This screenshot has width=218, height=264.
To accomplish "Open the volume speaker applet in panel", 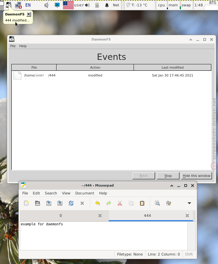I will 46,5.
